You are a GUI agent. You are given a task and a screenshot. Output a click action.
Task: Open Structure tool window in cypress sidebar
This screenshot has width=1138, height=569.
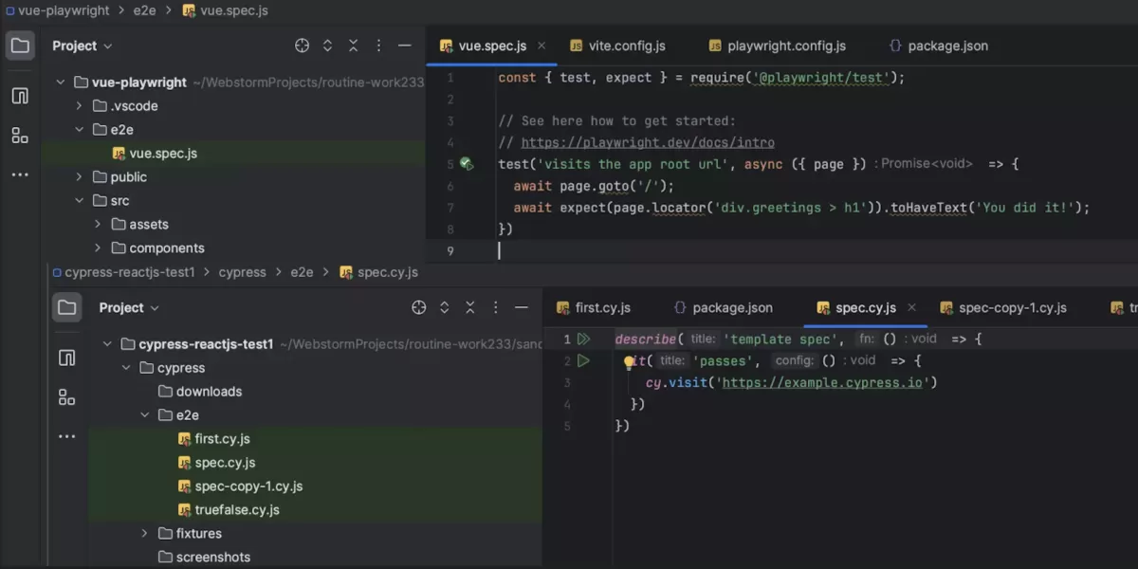tap(66, 358)
